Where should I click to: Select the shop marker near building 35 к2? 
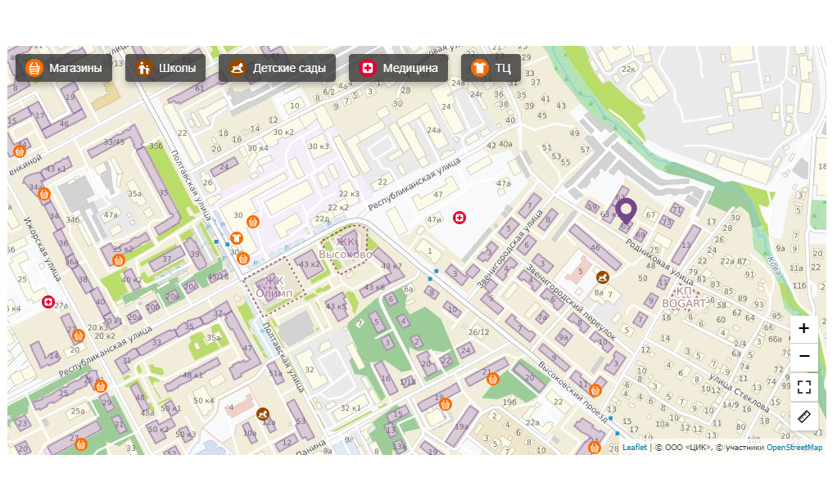click(x=119, y=260)
